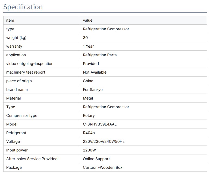The image size is (210, 175).
Task: Select the 'Cartoon+Wooden Box' package value
Action: pyautogui.click(x=103, y=167)
